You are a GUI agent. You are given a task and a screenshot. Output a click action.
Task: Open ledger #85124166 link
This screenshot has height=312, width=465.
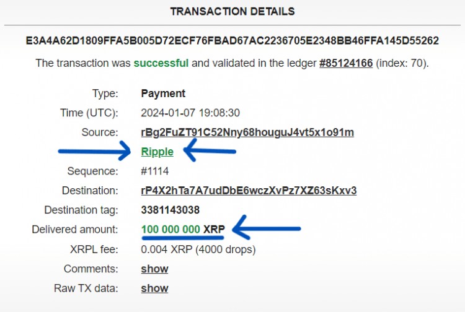point(346,63)
